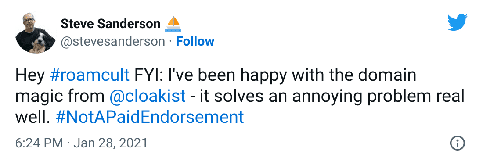Visit the @cloakist mention
Image resolution: width=483 pixels, height=165 pixels.
pos(147,96)
